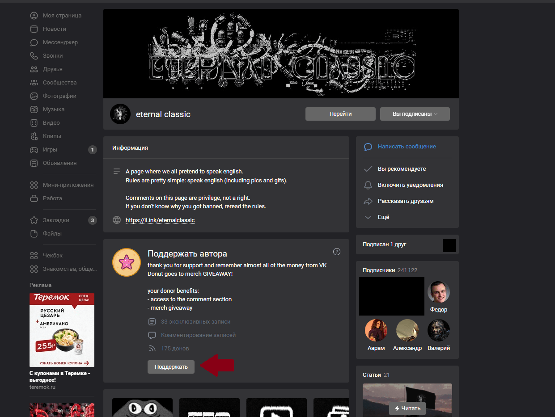Open the il.ink/eternalclassic link
The height and width of the screenshot is (417, 555).
pyautogui.click(x=160, y=220)
